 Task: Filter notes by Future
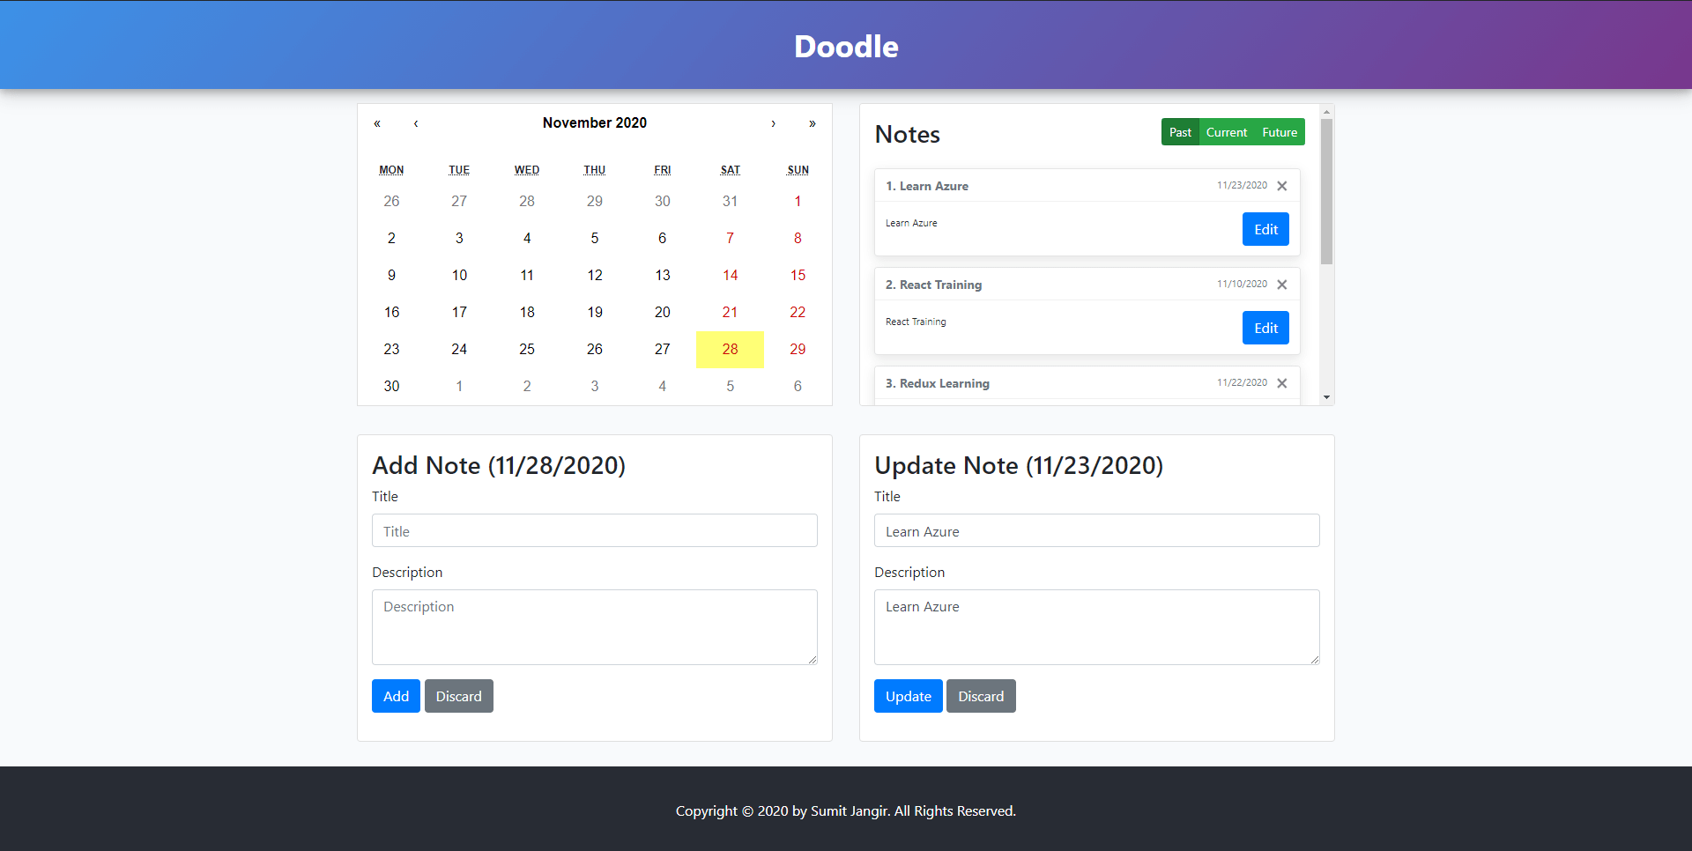click(x=1280, y=132)
